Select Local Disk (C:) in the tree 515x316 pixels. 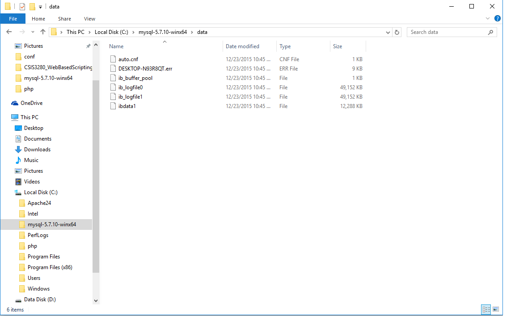click(x=41, y=192)
